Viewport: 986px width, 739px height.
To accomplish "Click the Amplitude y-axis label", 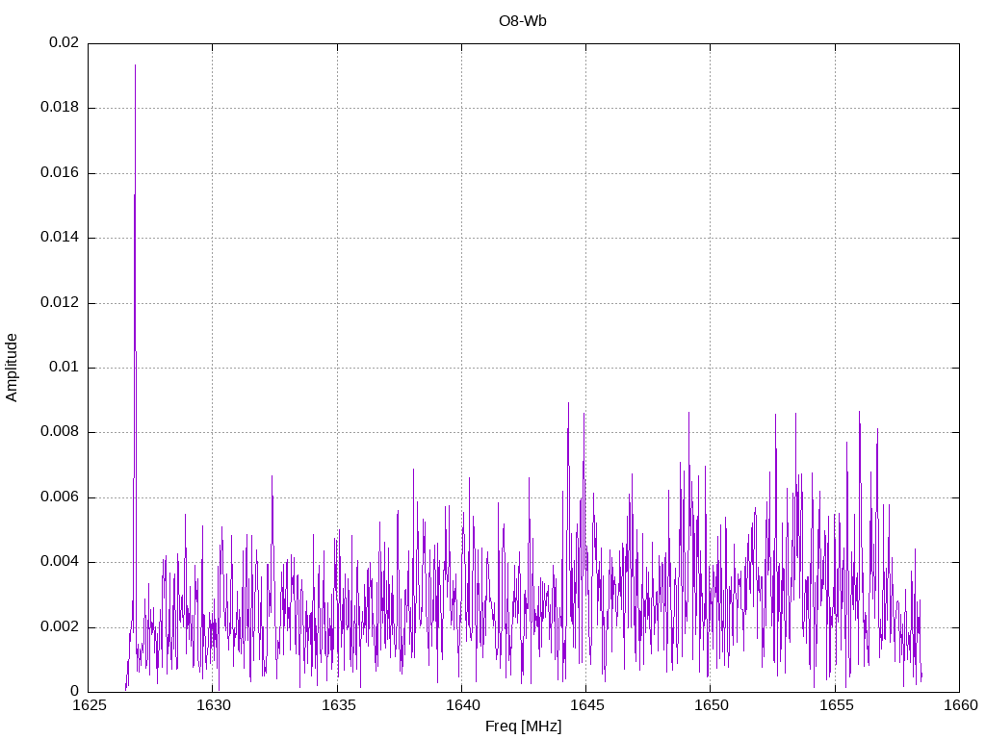I will coord(13,367).
